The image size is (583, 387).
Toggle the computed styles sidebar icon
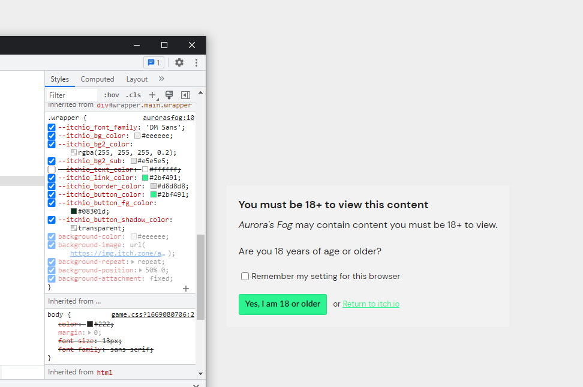[185, 95]
